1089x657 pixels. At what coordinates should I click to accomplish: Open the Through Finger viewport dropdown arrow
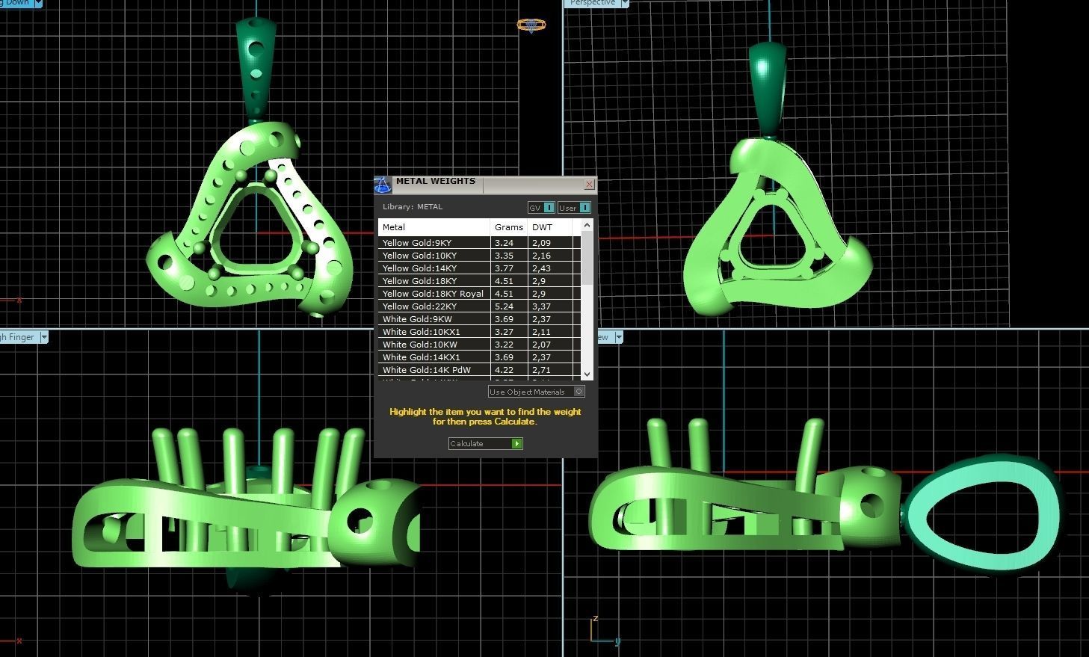[43, 337]
